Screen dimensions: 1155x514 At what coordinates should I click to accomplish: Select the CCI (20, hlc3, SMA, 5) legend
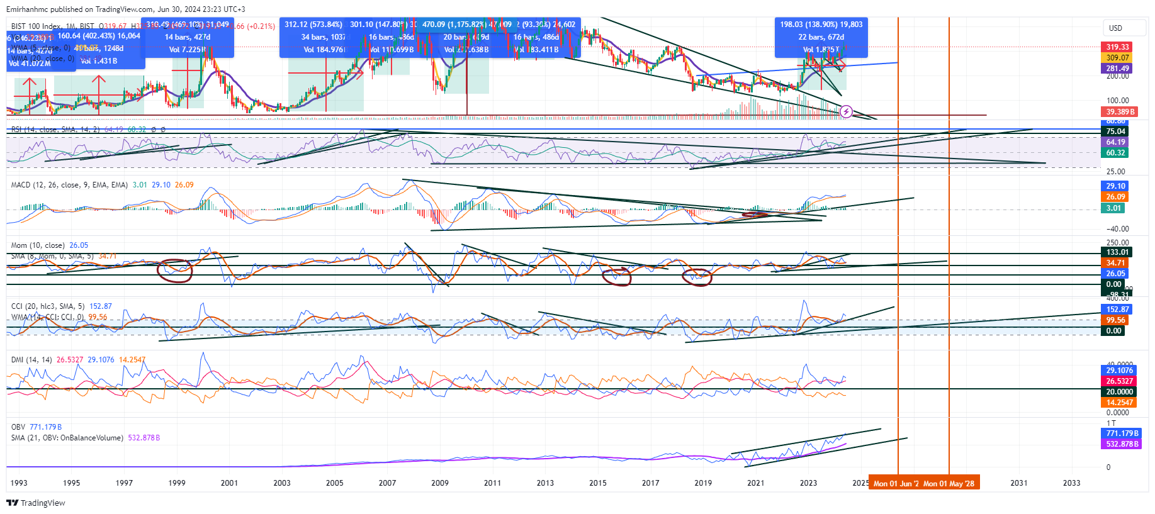coord(48,306)
